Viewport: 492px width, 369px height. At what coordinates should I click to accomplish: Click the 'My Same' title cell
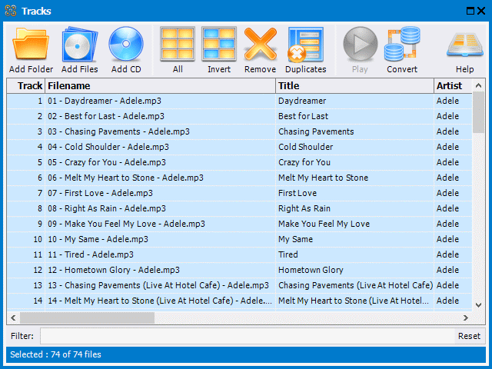coord(355,239)
